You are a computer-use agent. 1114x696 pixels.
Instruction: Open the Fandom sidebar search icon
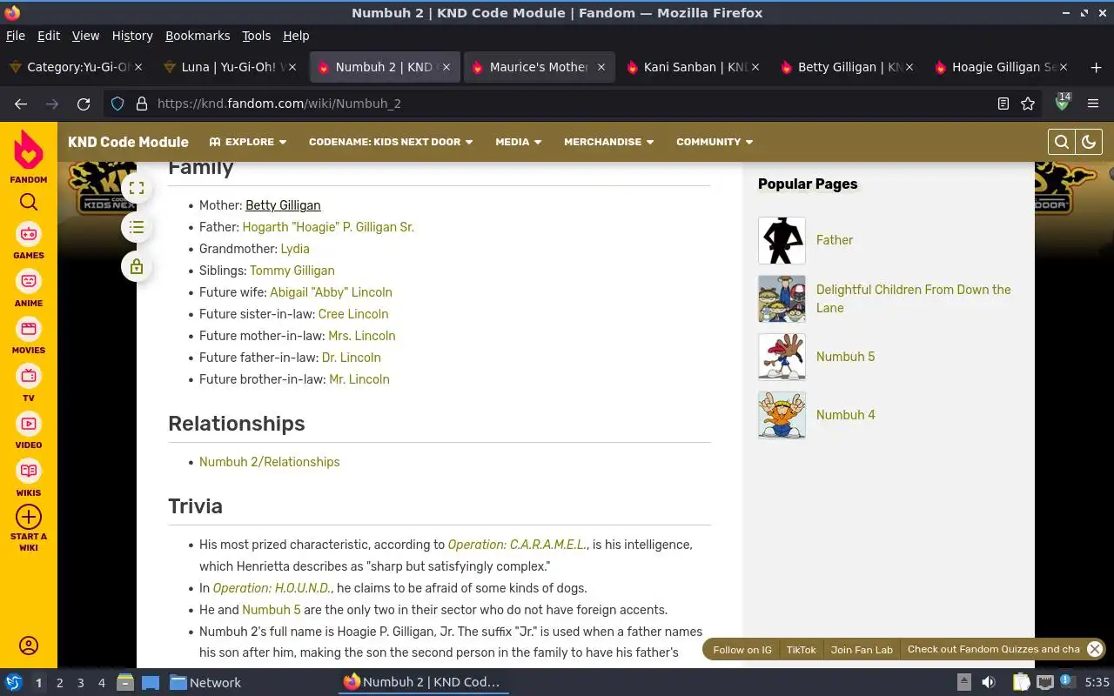pyautogui.click(x=29, y=202)
